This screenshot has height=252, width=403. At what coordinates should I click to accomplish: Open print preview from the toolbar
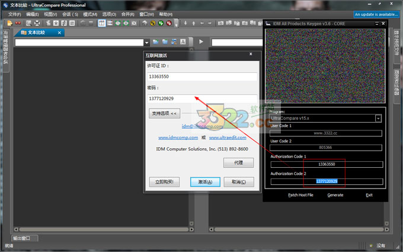point(29,23)
